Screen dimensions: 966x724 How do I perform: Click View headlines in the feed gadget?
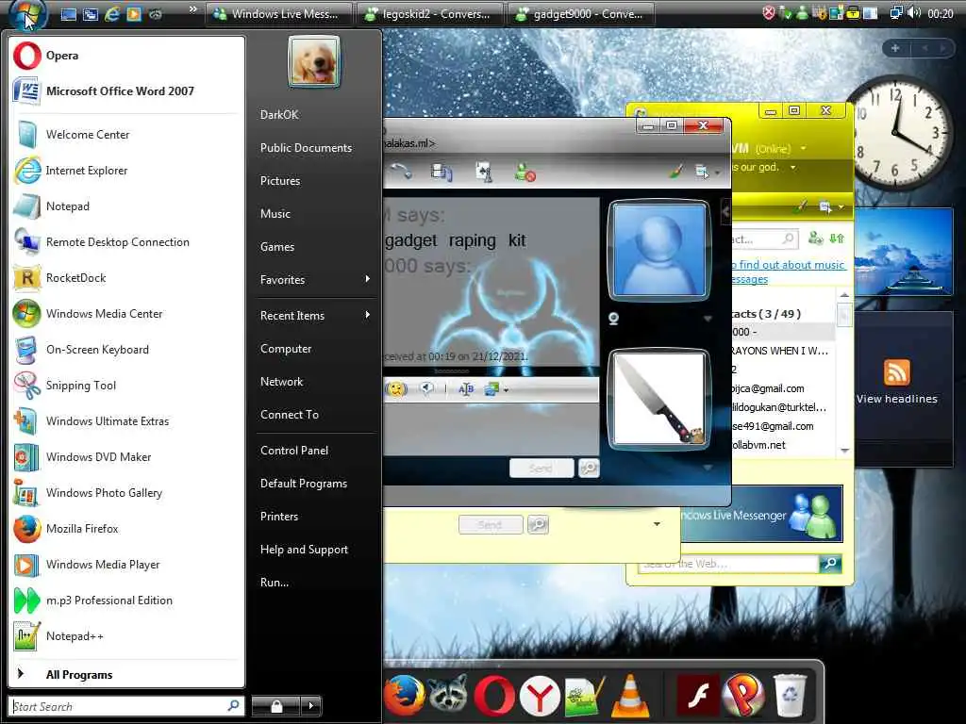897,399
